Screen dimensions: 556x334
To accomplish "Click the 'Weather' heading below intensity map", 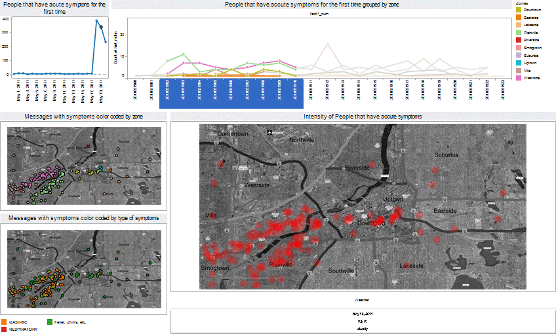I will 362,300.
